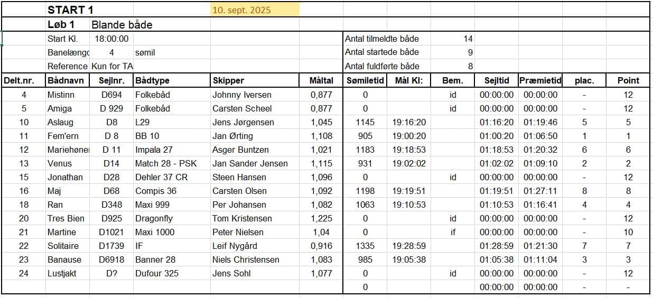This screenshot has width=653, height=297.
Task: Select the 18:00:00 start time cell
Action: (111, 39)
